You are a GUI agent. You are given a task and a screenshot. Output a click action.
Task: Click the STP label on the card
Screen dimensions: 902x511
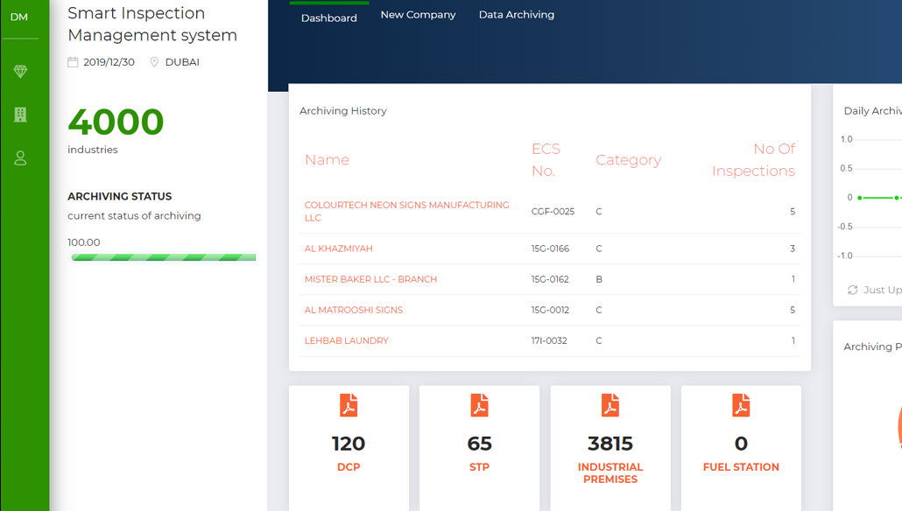click(x=479, y=466)
